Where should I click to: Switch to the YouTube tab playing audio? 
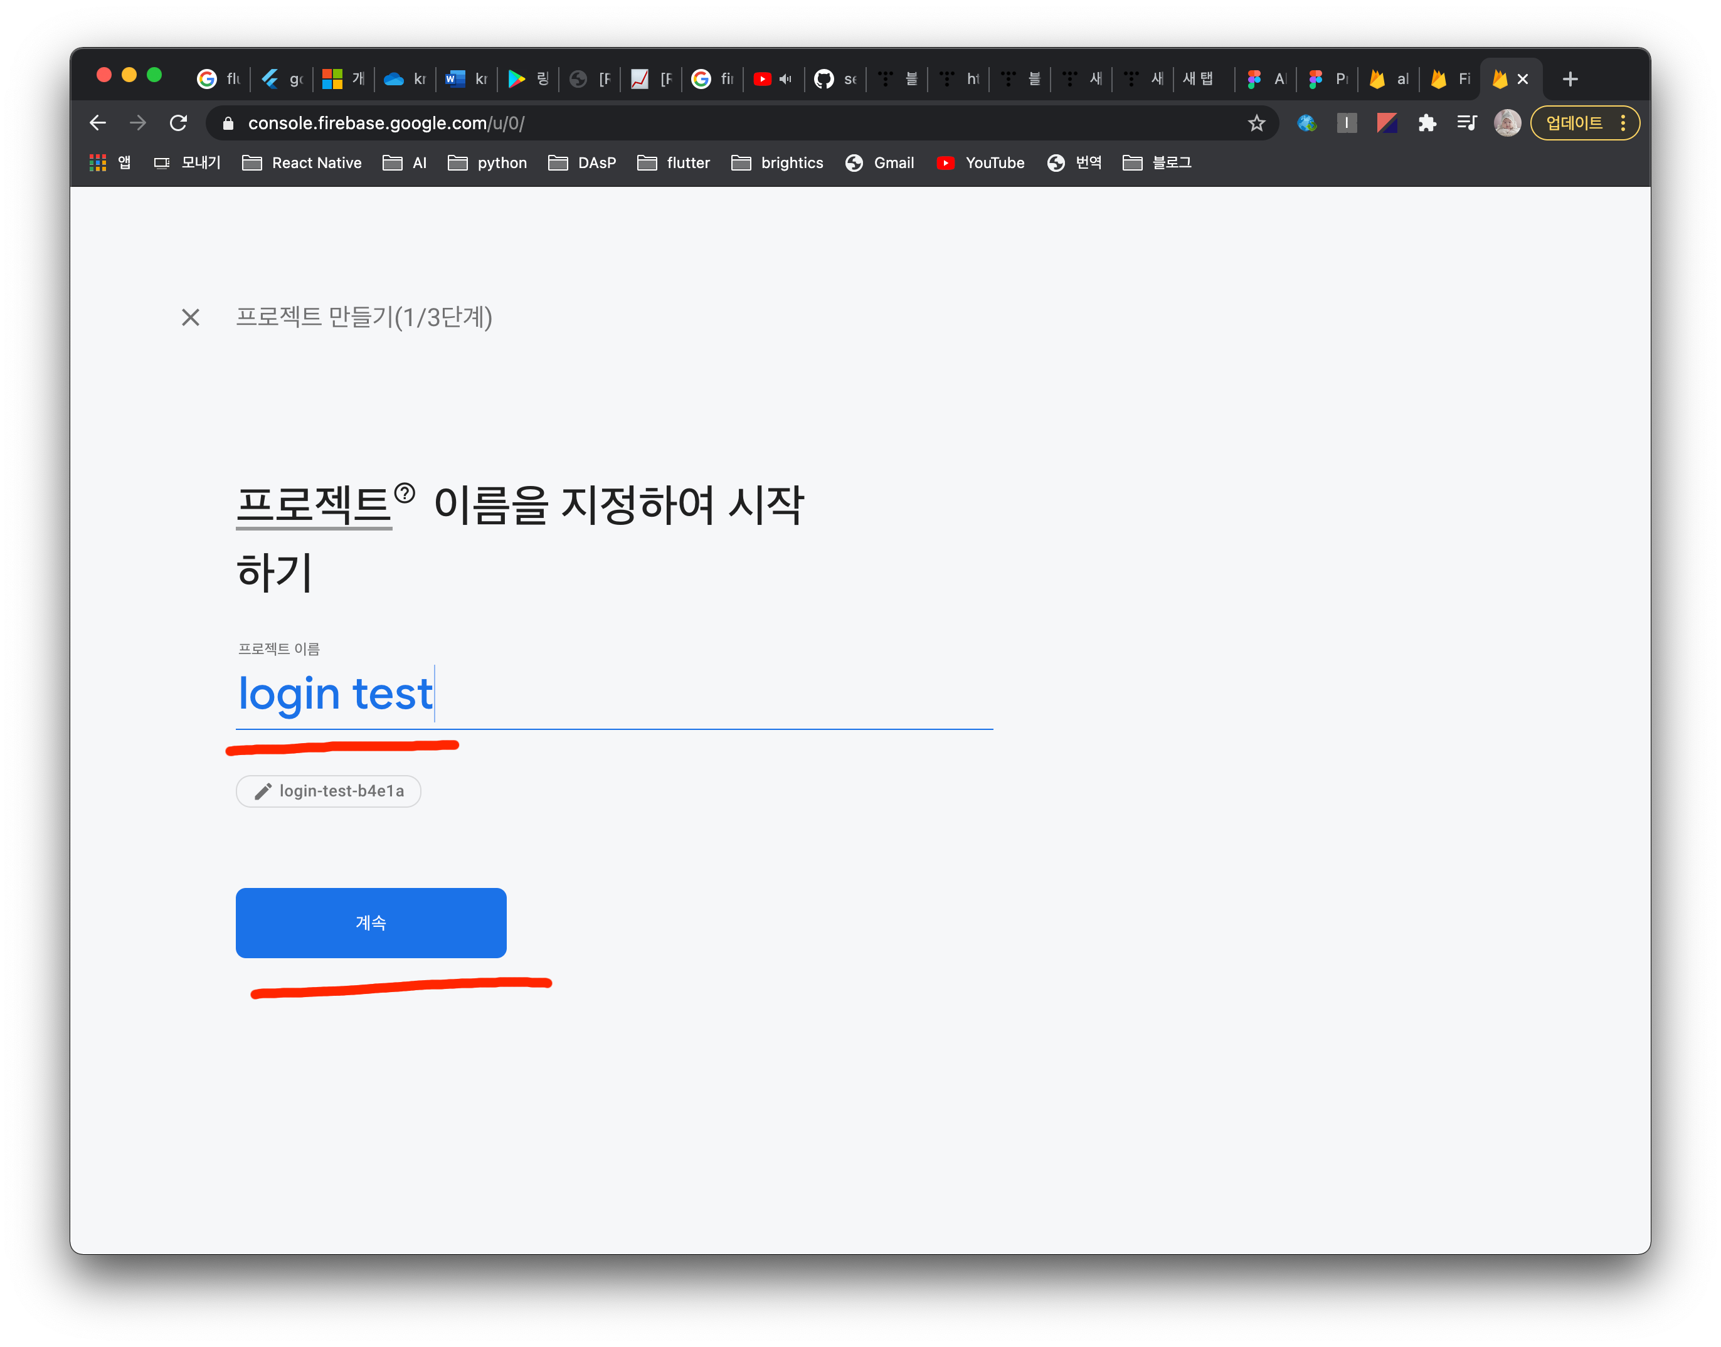[772, 79]
